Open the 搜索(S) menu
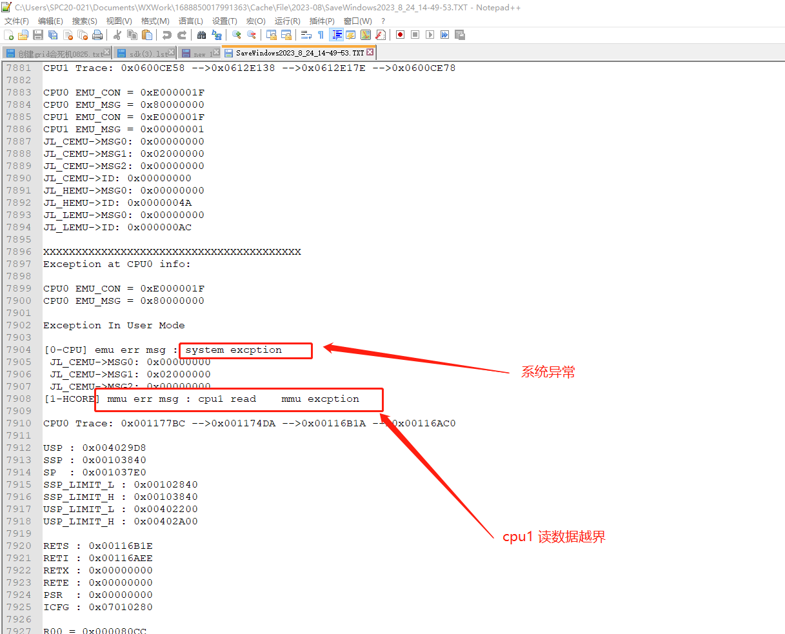This screenshot has height=634, width=785. point(84,21)
